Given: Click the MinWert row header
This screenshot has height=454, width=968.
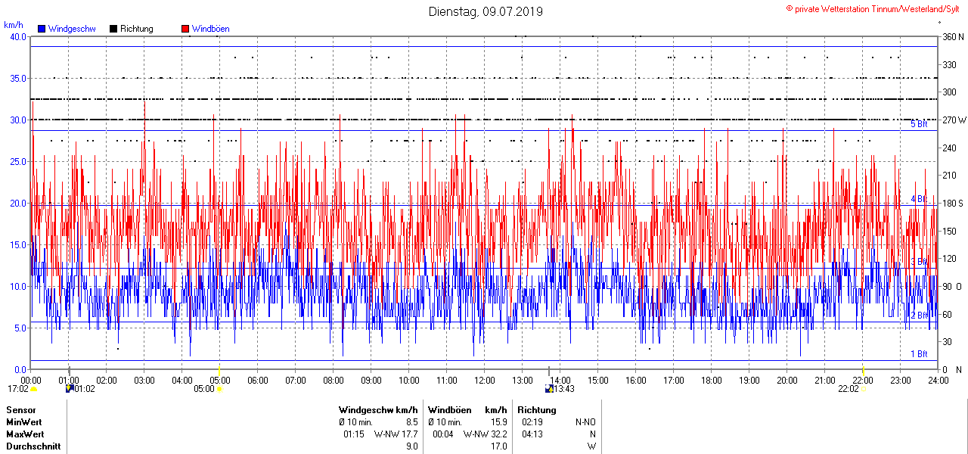Looking at the screenshot, I should [x=24, y=422].
